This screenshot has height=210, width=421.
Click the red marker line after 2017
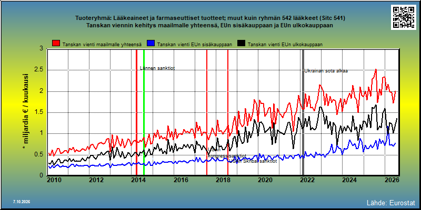click(207, 112)
